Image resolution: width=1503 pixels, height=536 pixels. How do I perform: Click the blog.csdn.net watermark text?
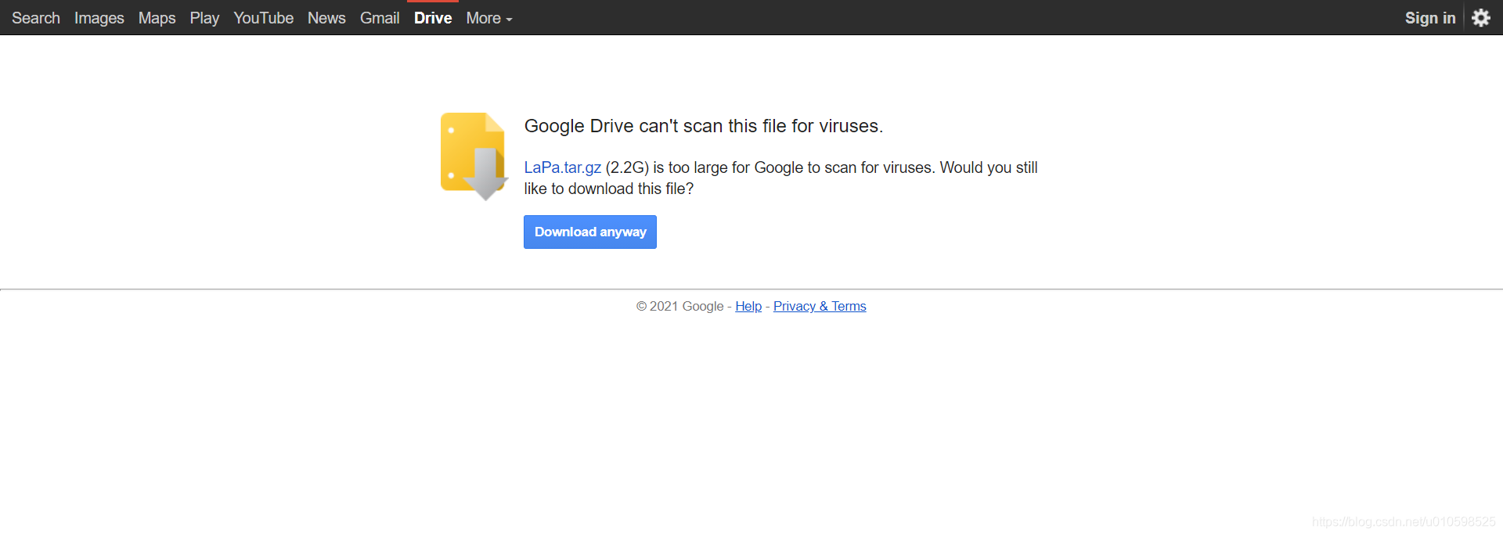click(1403, 522)
